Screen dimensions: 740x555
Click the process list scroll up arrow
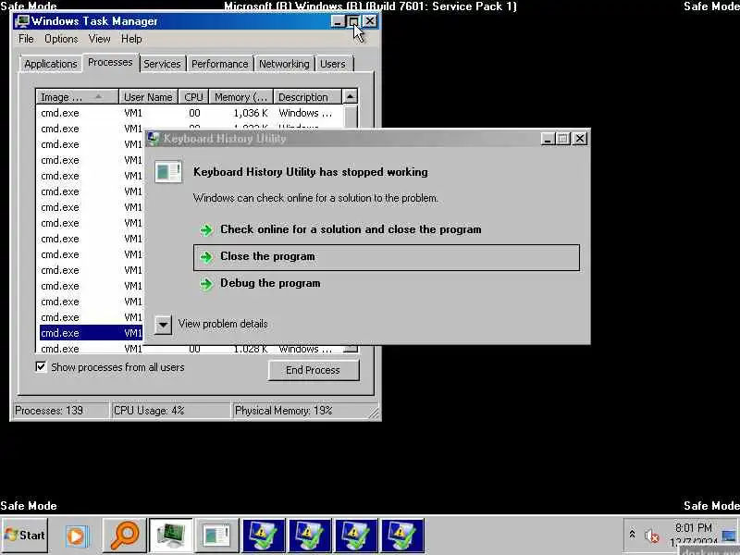[350, 97]
